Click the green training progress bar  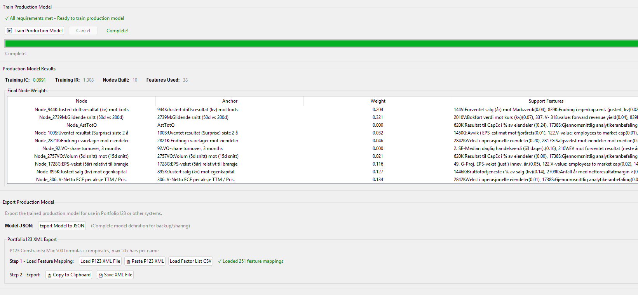tap(321, 44)
